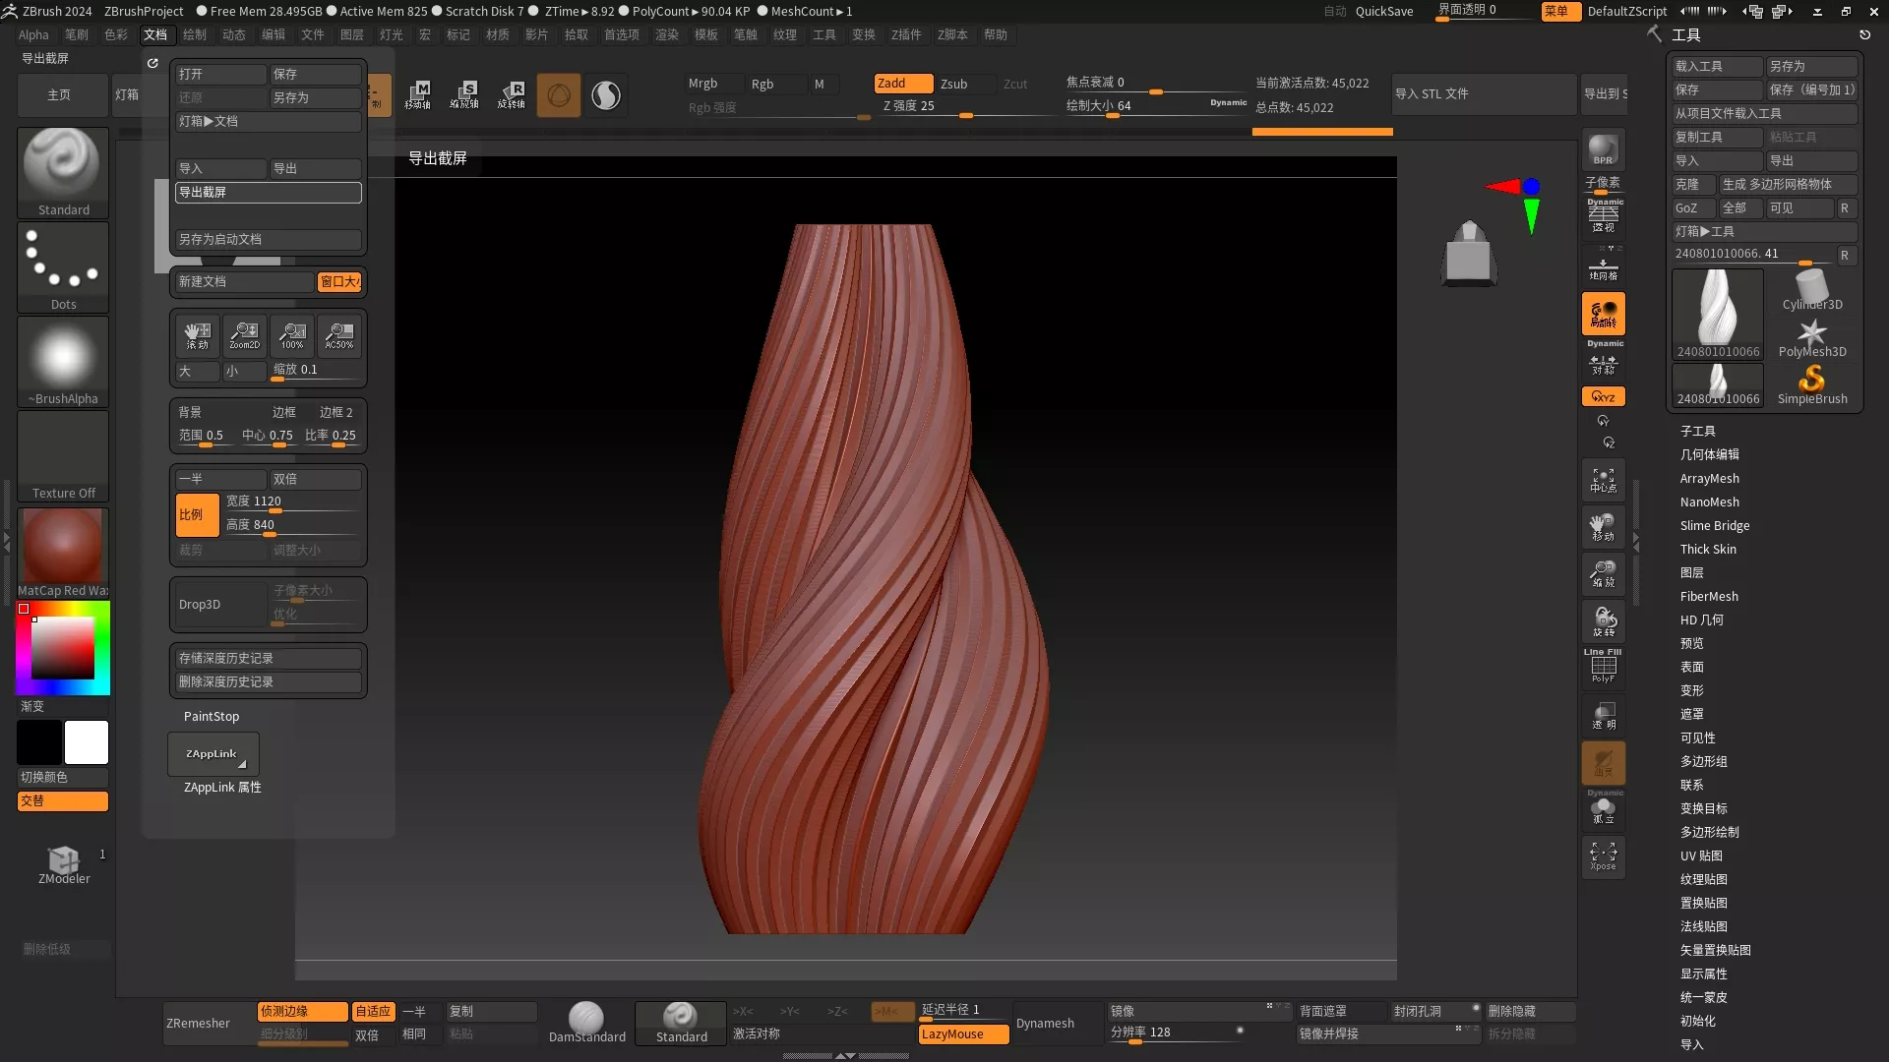Toggle the 局部转 local rotation icon
Image resolution: width=1889 pixels, height=1062 pixels.
(x=1603, y=314)
